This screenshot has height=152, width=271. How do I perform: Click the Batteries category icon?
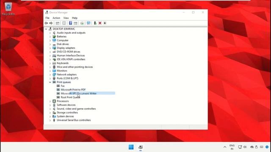click(x=54, y=37)
